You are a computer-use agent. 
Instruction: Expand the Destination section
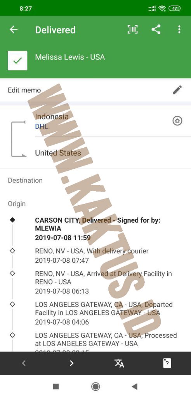click(x=25, y=180)
